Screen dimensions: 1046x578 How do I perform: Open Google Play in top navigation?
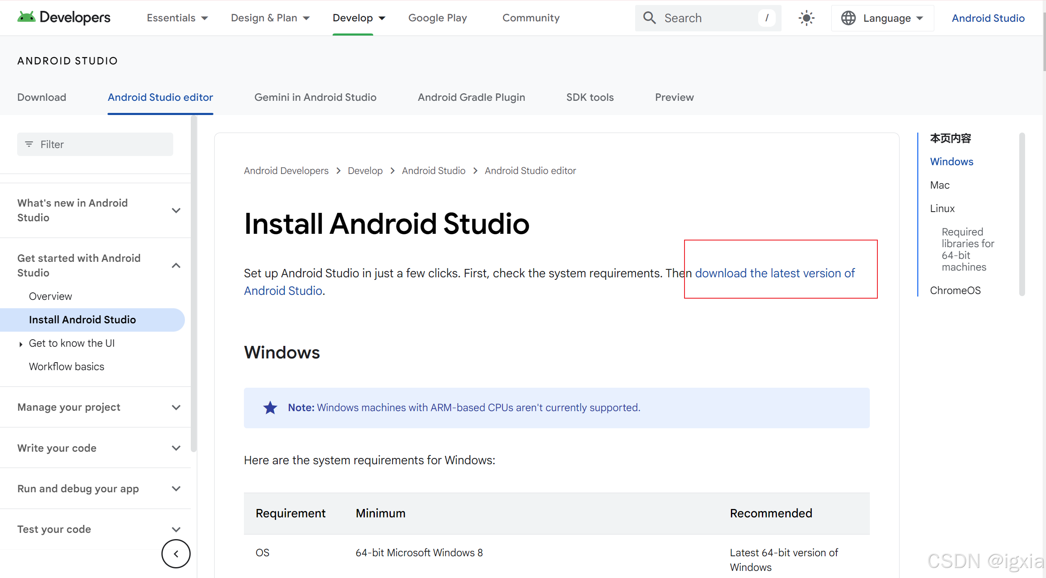click(x=438, y=18)
